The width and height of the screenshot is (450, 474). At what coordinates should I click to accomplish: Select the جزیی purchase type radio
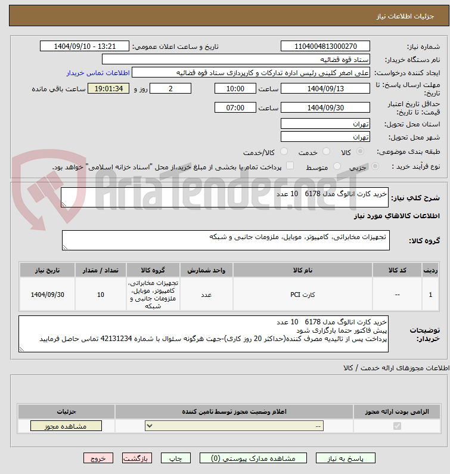pyautogui.click(x=375, y=166)
